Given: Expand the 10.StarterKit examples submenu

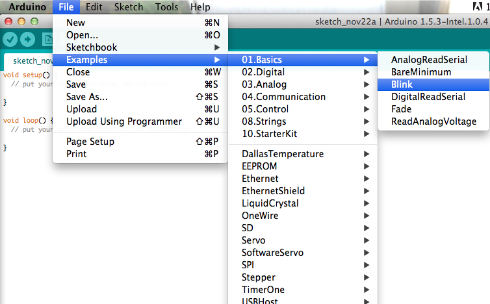Looking at the screenshot, I should click(303, 134).
